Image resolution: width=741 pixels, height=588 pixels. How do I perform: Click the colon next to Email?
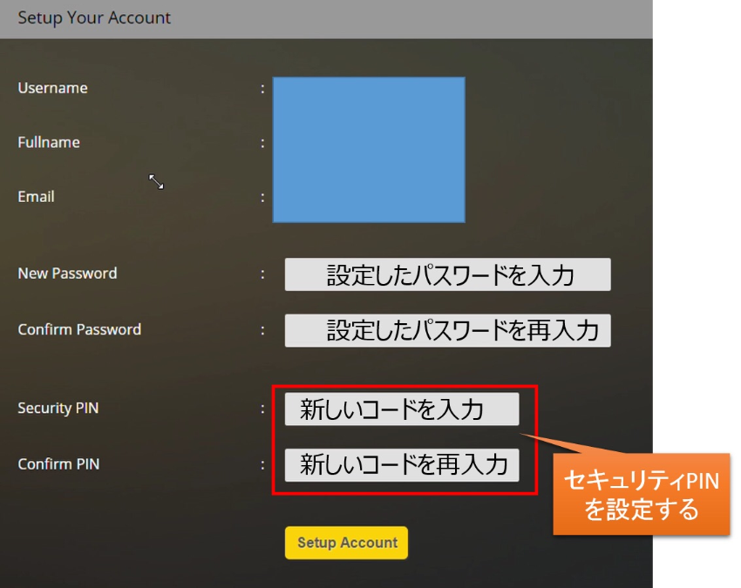click(x=262, y=197)
